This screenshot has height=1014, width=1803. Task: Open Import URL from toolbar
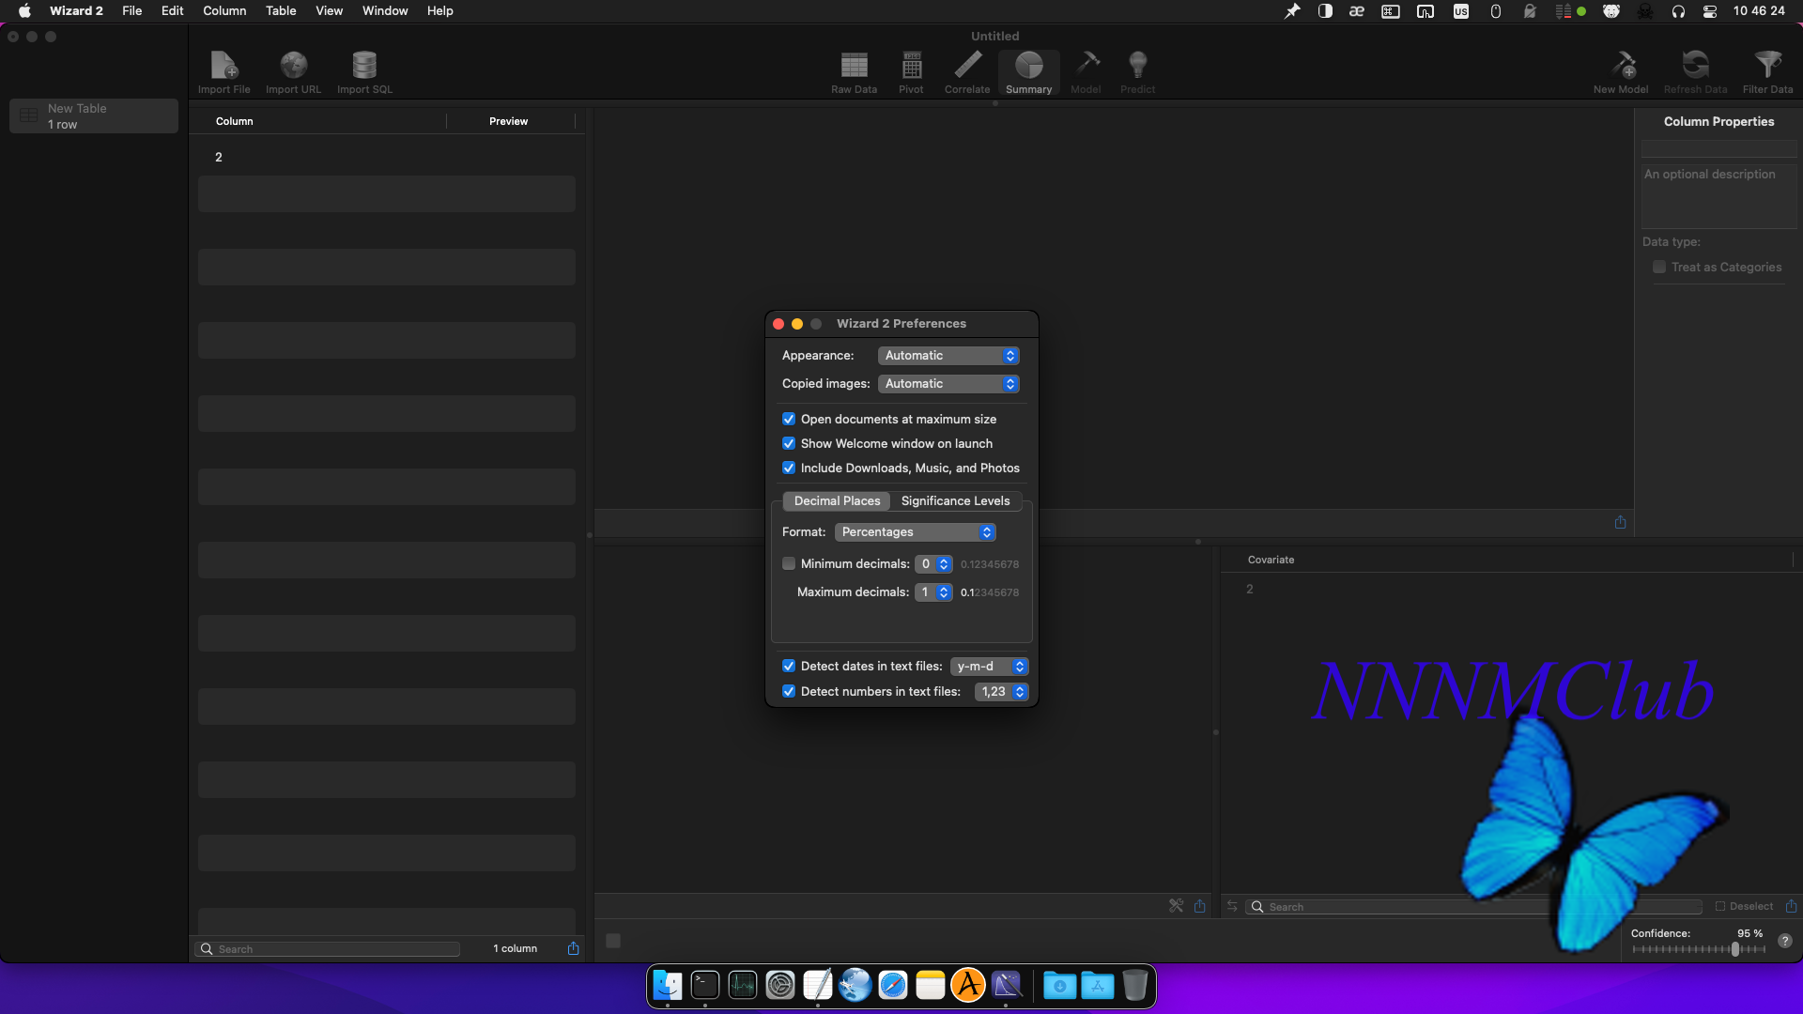[x=293, y=72]
